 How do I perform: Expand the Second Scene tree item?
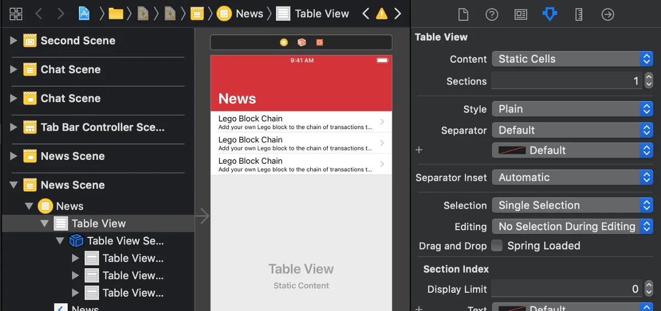tap(14, 41)
